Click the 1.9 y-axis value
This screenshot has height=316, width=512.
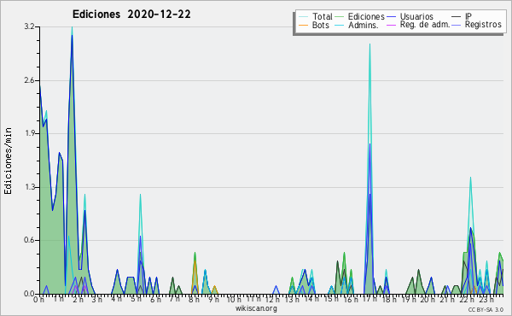point(29,133)
